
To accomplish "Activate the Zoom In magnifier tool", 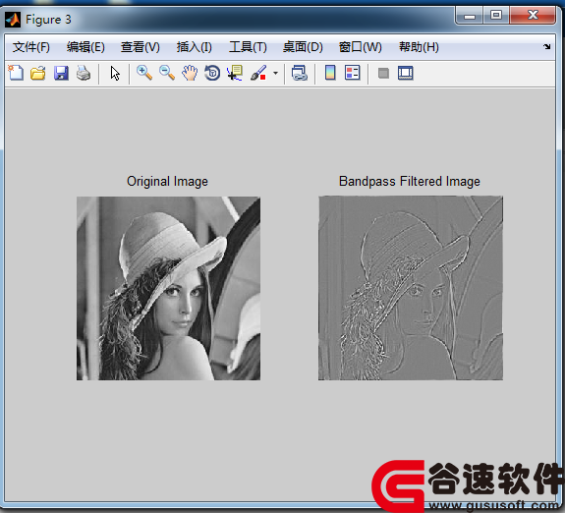I will [144, 73].
